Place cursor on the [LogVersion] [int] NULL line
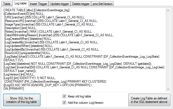Image resolution: width=173 pixels, height=109 pixels. (19, 74)
